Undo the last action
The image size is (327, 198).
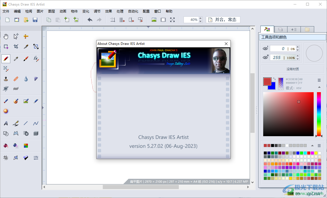pyautogui.click(x=90, y=20)
